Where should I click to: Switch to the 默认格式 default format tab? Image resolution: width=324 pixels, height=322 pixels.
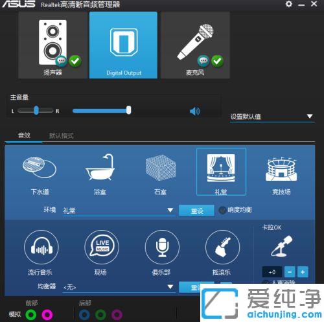pos(62,136)
